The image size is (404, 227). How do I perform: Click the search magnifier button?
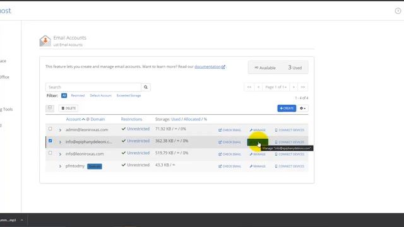(x=146, y=87)
